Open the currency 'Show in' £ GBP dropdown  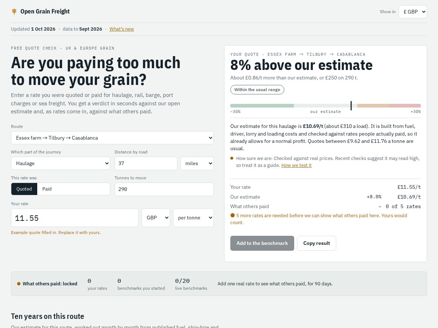click(413, 12)
